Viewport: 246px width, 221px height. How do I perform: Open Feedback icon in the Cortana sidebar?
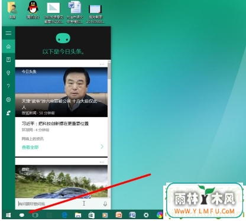[8, 113]
